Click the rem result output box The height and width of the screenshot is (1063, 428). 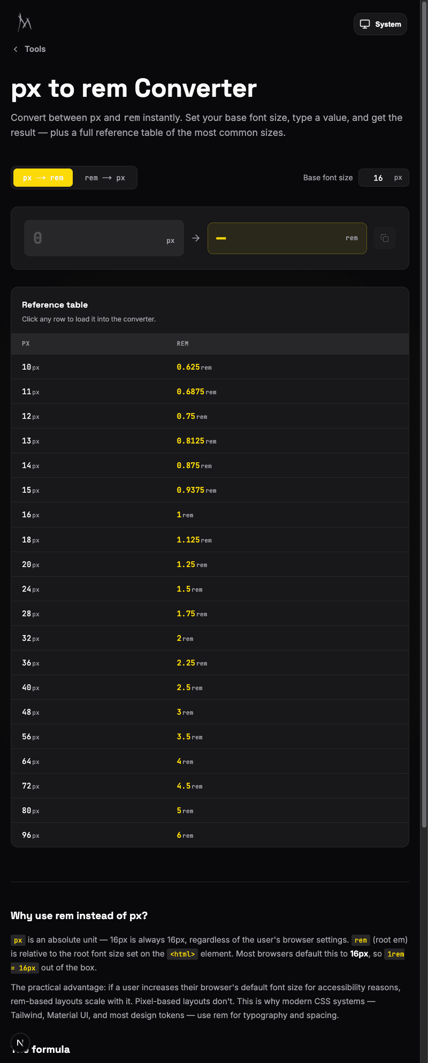pyautogui.click(x=287, y=238)
